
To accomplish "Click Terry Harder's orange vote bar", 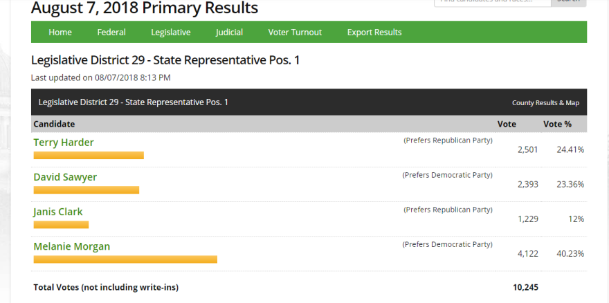I will coord(89,156).
